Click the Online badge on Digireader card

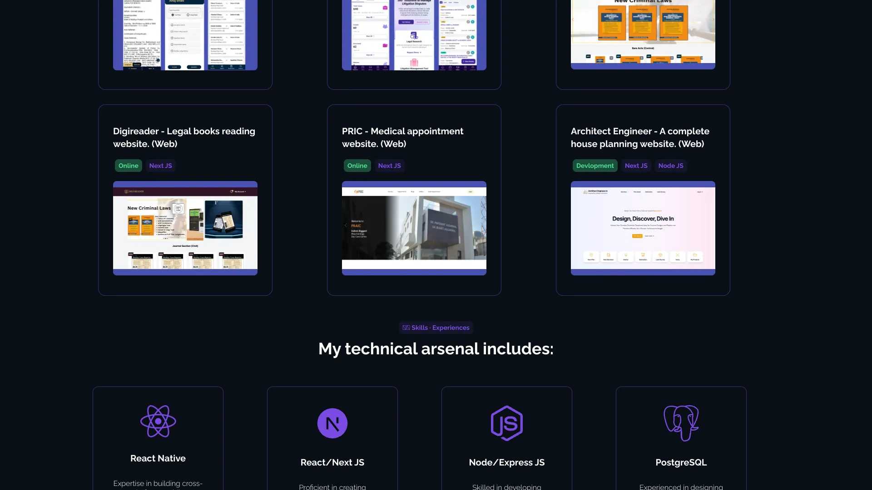(129, 166)
